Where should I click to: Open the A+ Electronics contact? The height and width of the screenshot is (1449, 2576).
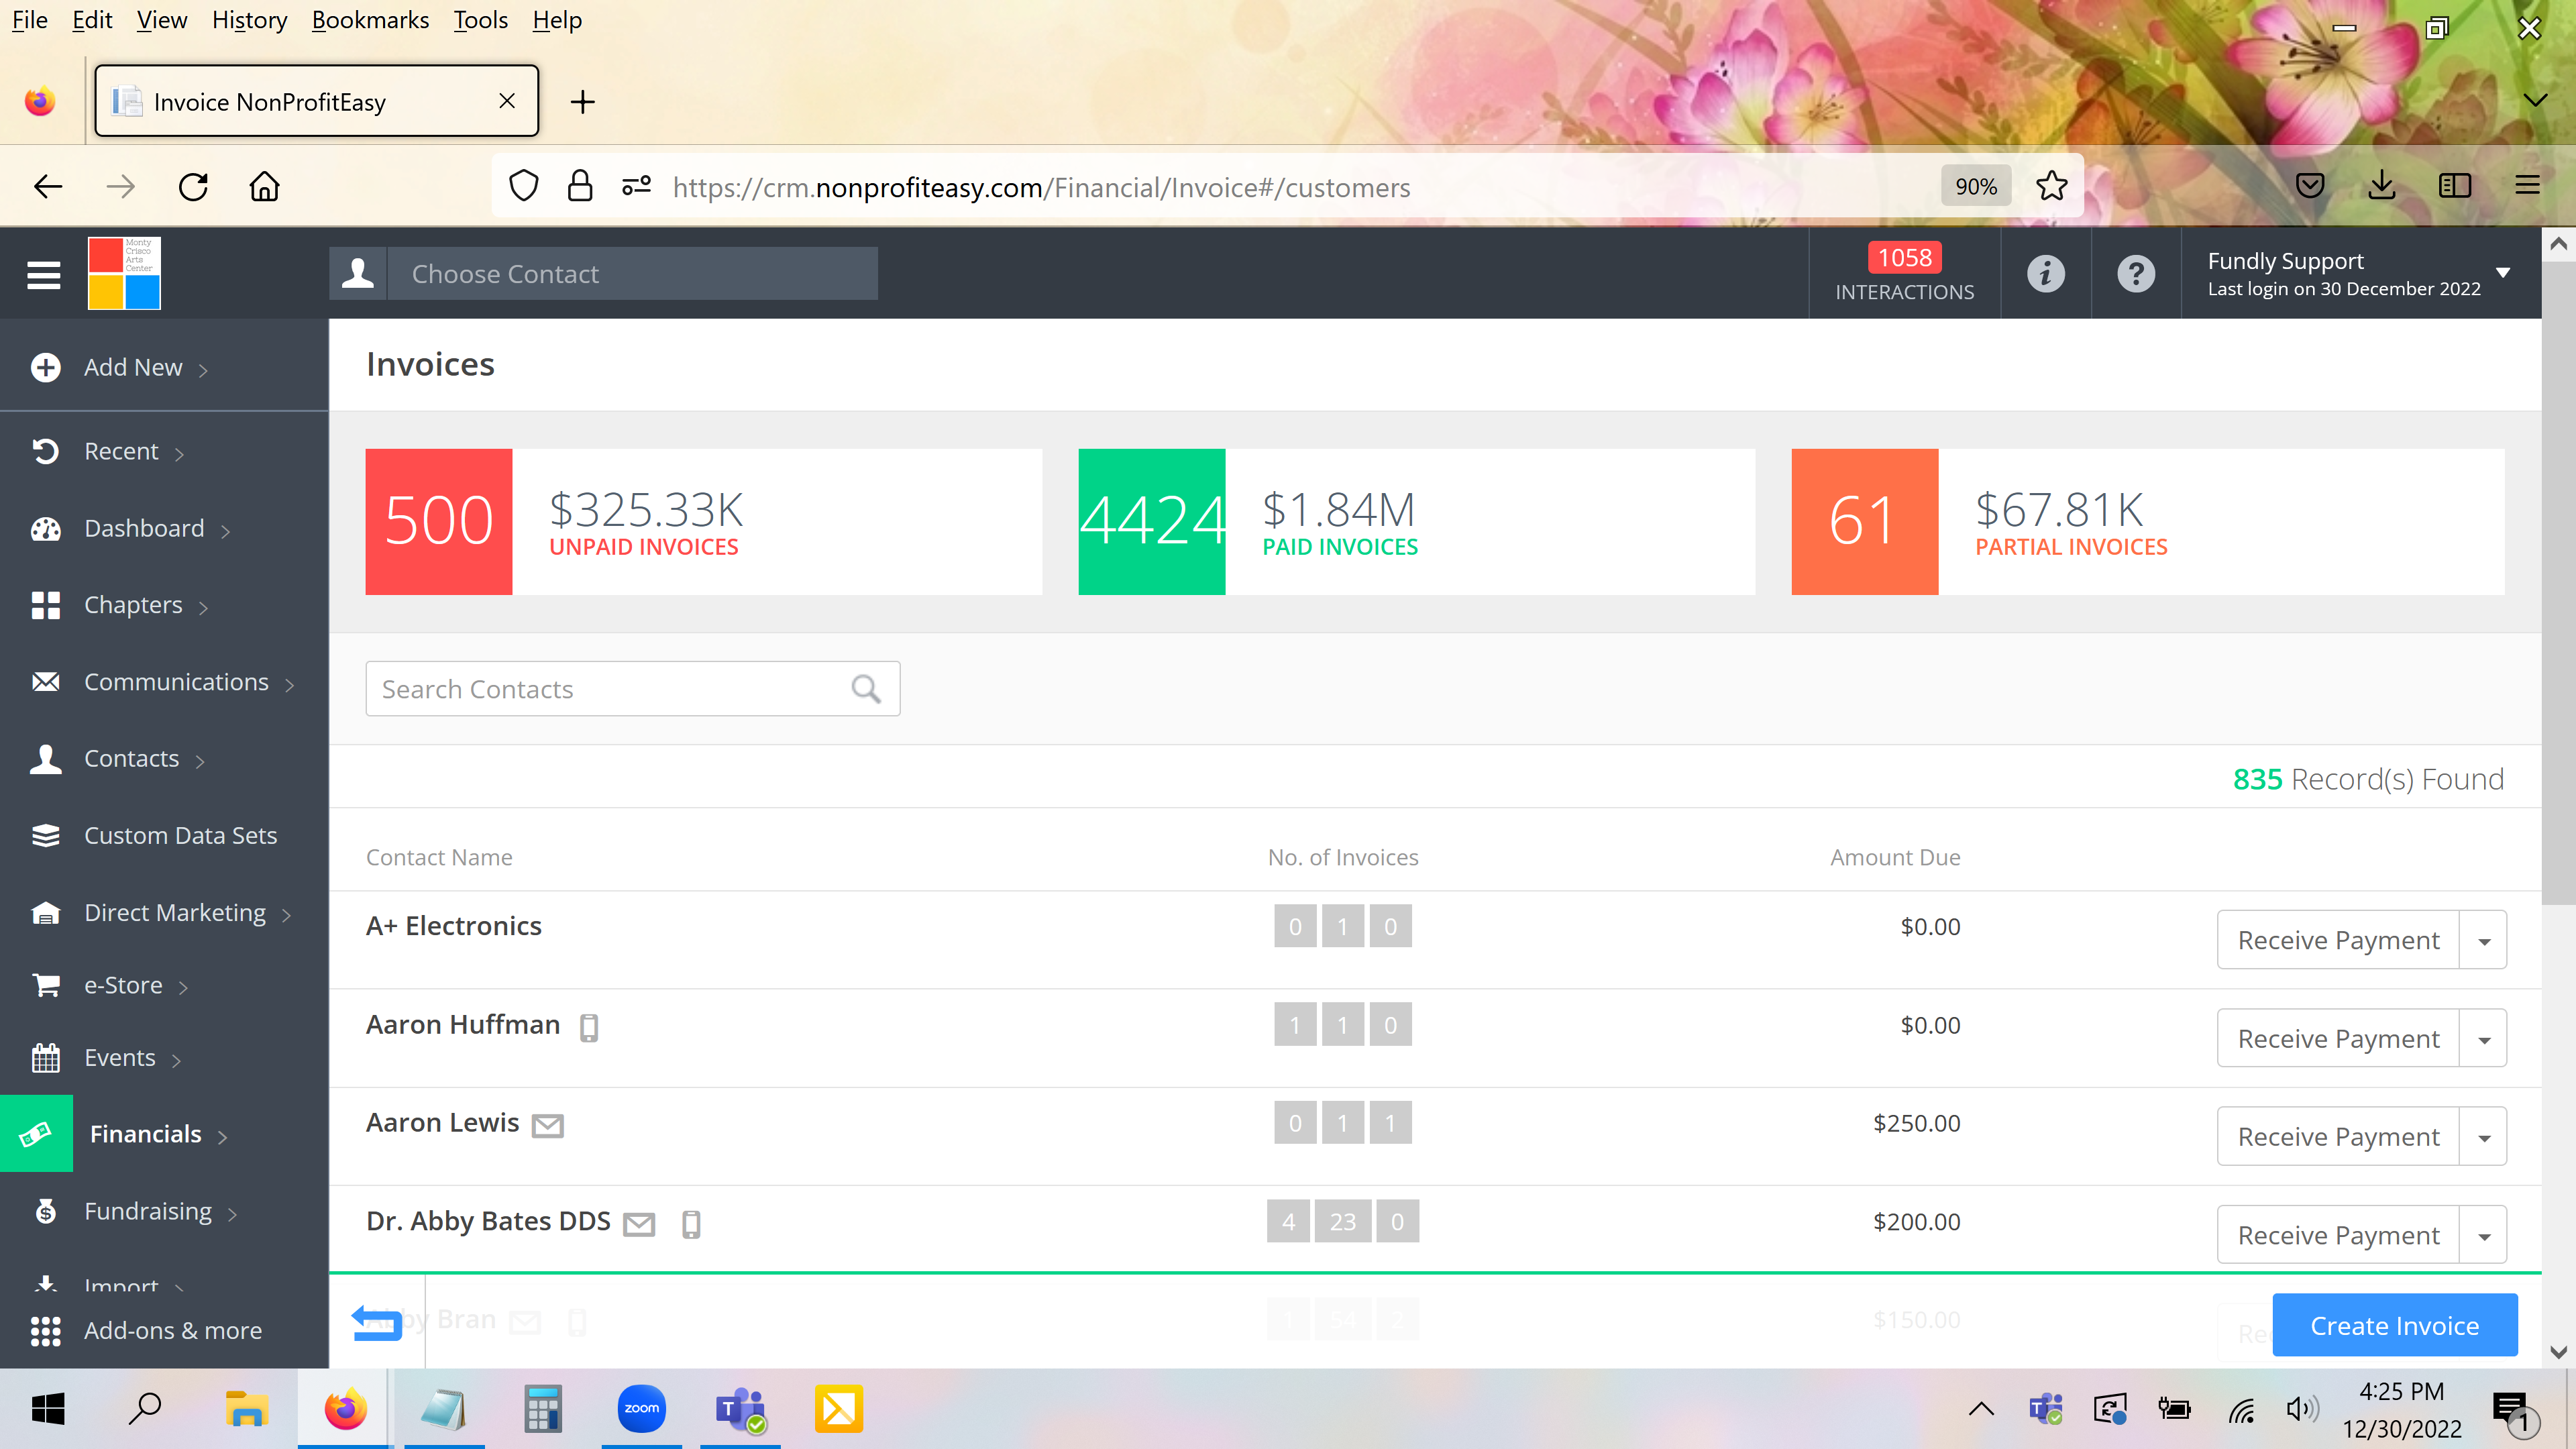click(x=453, y=926)
